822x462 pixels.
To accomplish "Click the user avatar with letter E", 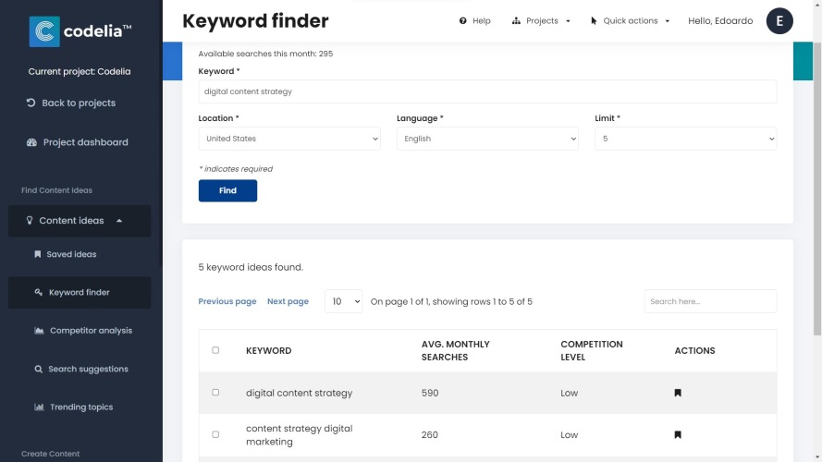I will (x=779, y=20).
